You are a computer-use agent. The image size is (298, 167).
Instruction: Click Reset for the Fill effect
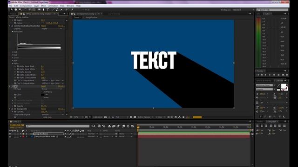[x=43, y=86]
